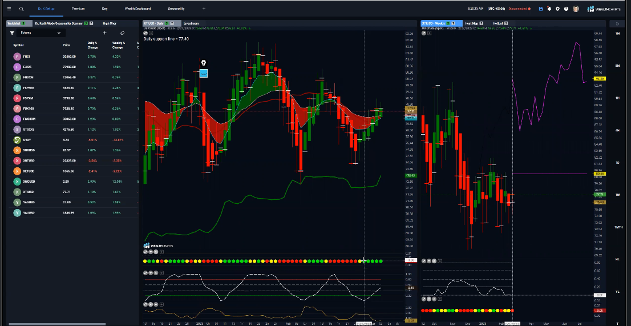Open the hamburger main menu

(9, 9)
